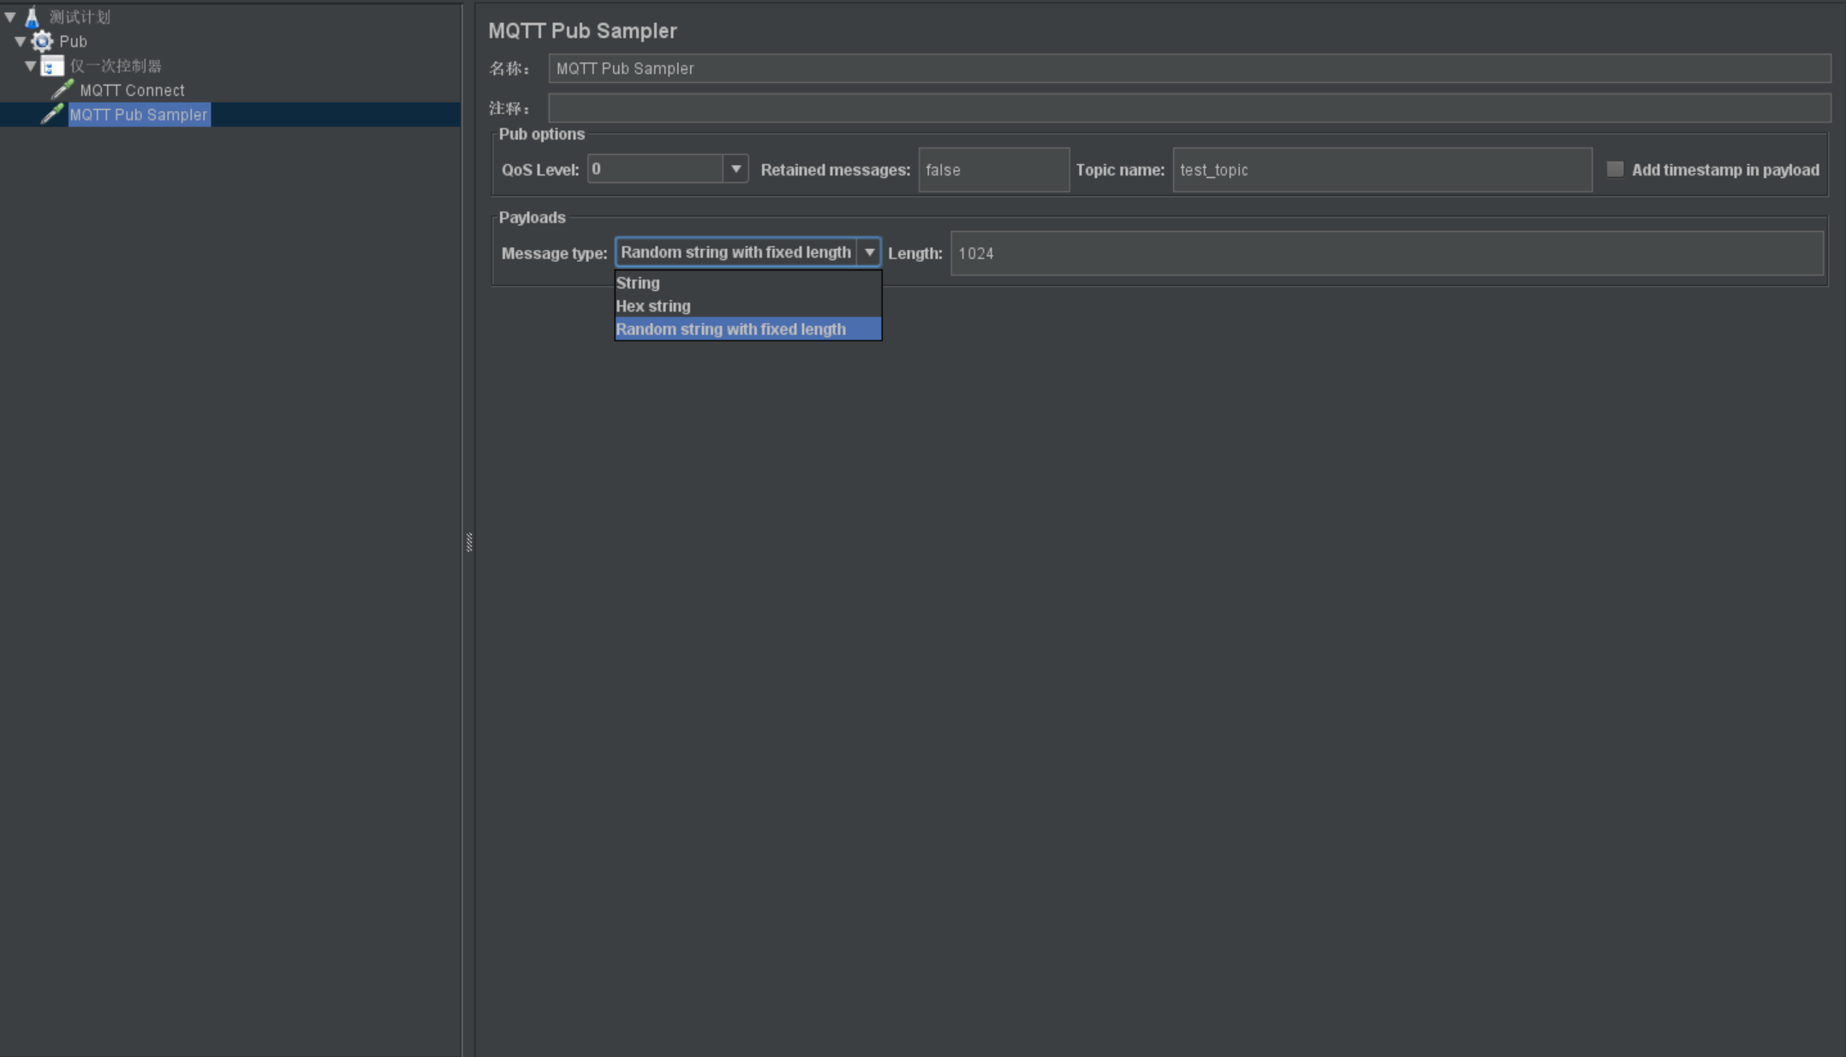Click the 仅一次控制器 controller icon

51,65
